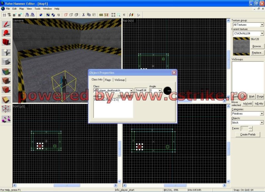Viewport: 265px width, 192px height.
Task: Open the Tools menu
Action: [x=37, y=9]
